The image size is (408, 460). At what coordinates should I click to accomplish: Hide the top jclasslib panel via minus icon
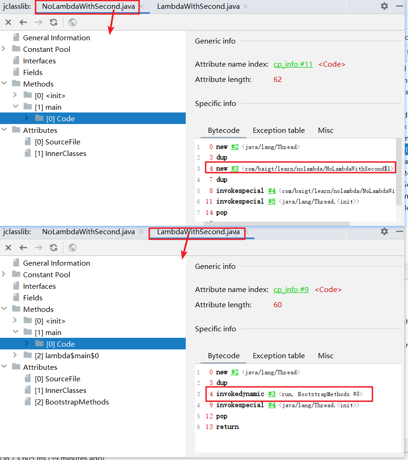tap(400, 6)
